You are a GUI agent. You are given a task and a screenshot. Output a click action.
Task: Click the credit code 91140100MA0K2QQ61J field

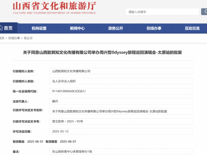[121, 91]
